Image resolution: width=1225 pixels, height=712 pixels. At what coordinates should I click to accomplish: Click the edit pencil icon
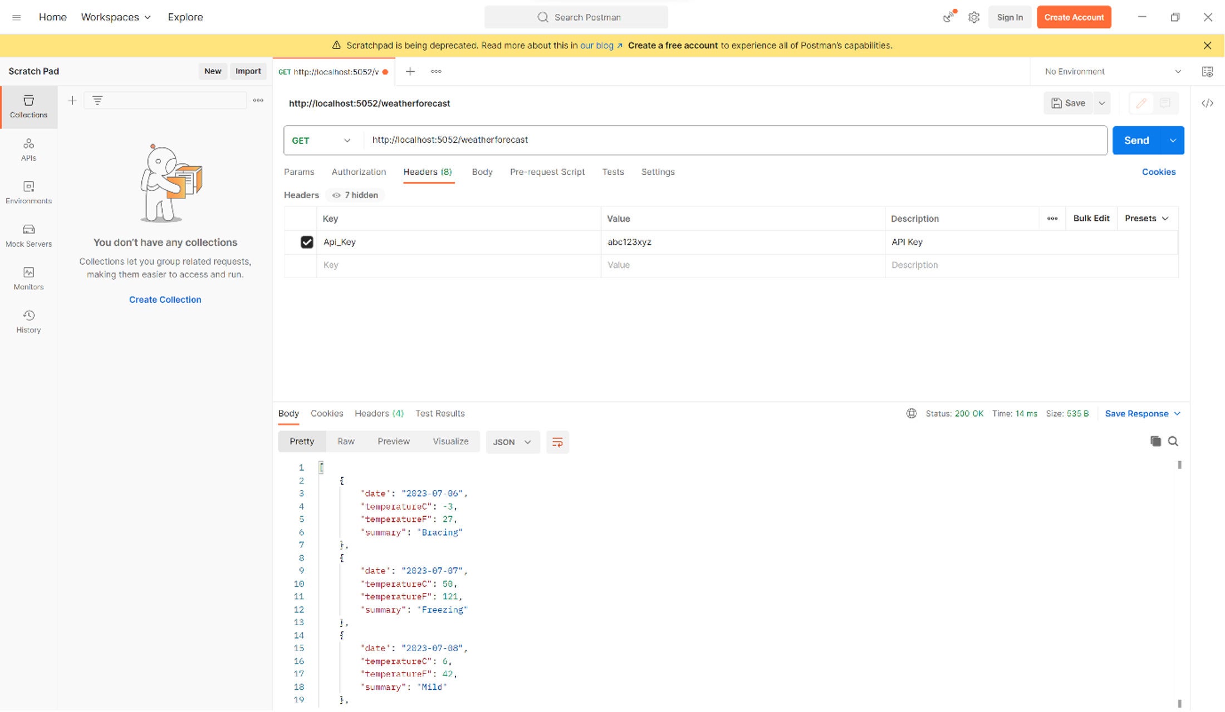pyautogui.click(x=1141, y=103)
